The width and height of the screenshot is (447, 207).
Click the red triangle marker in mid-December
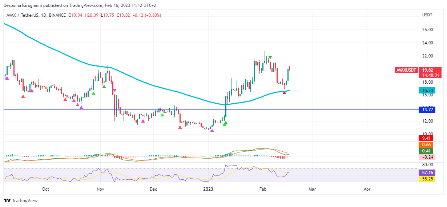180,127
